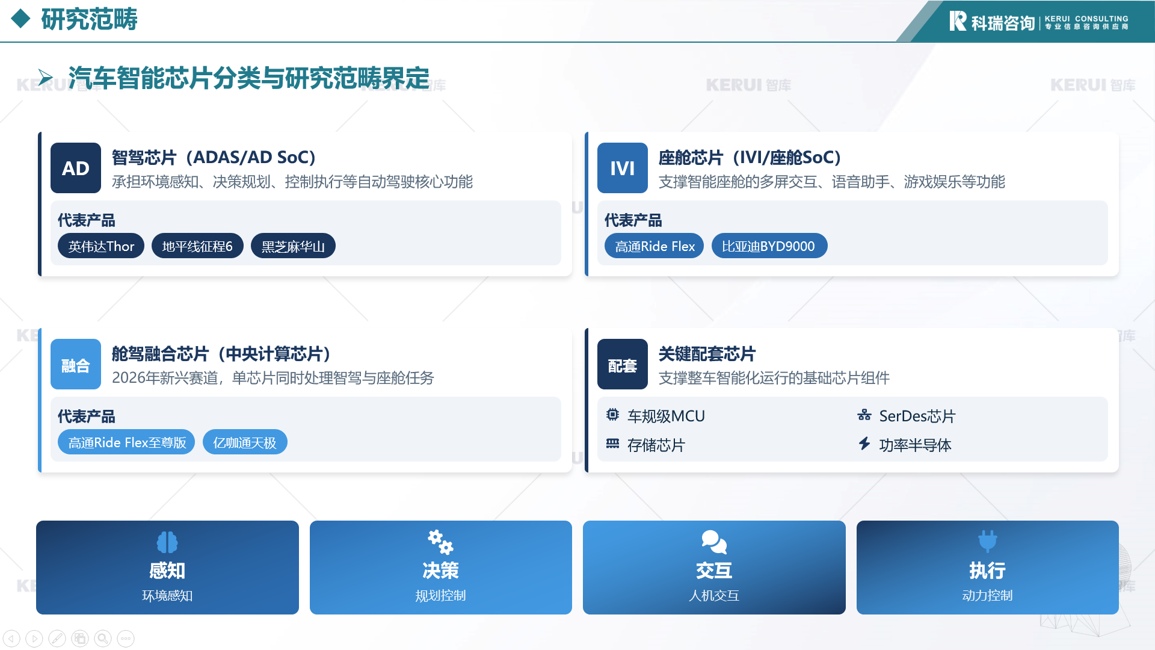Select the 英伟达Thor product tag
Viewport: 1155px width, 650px height.
coord(101,246)
